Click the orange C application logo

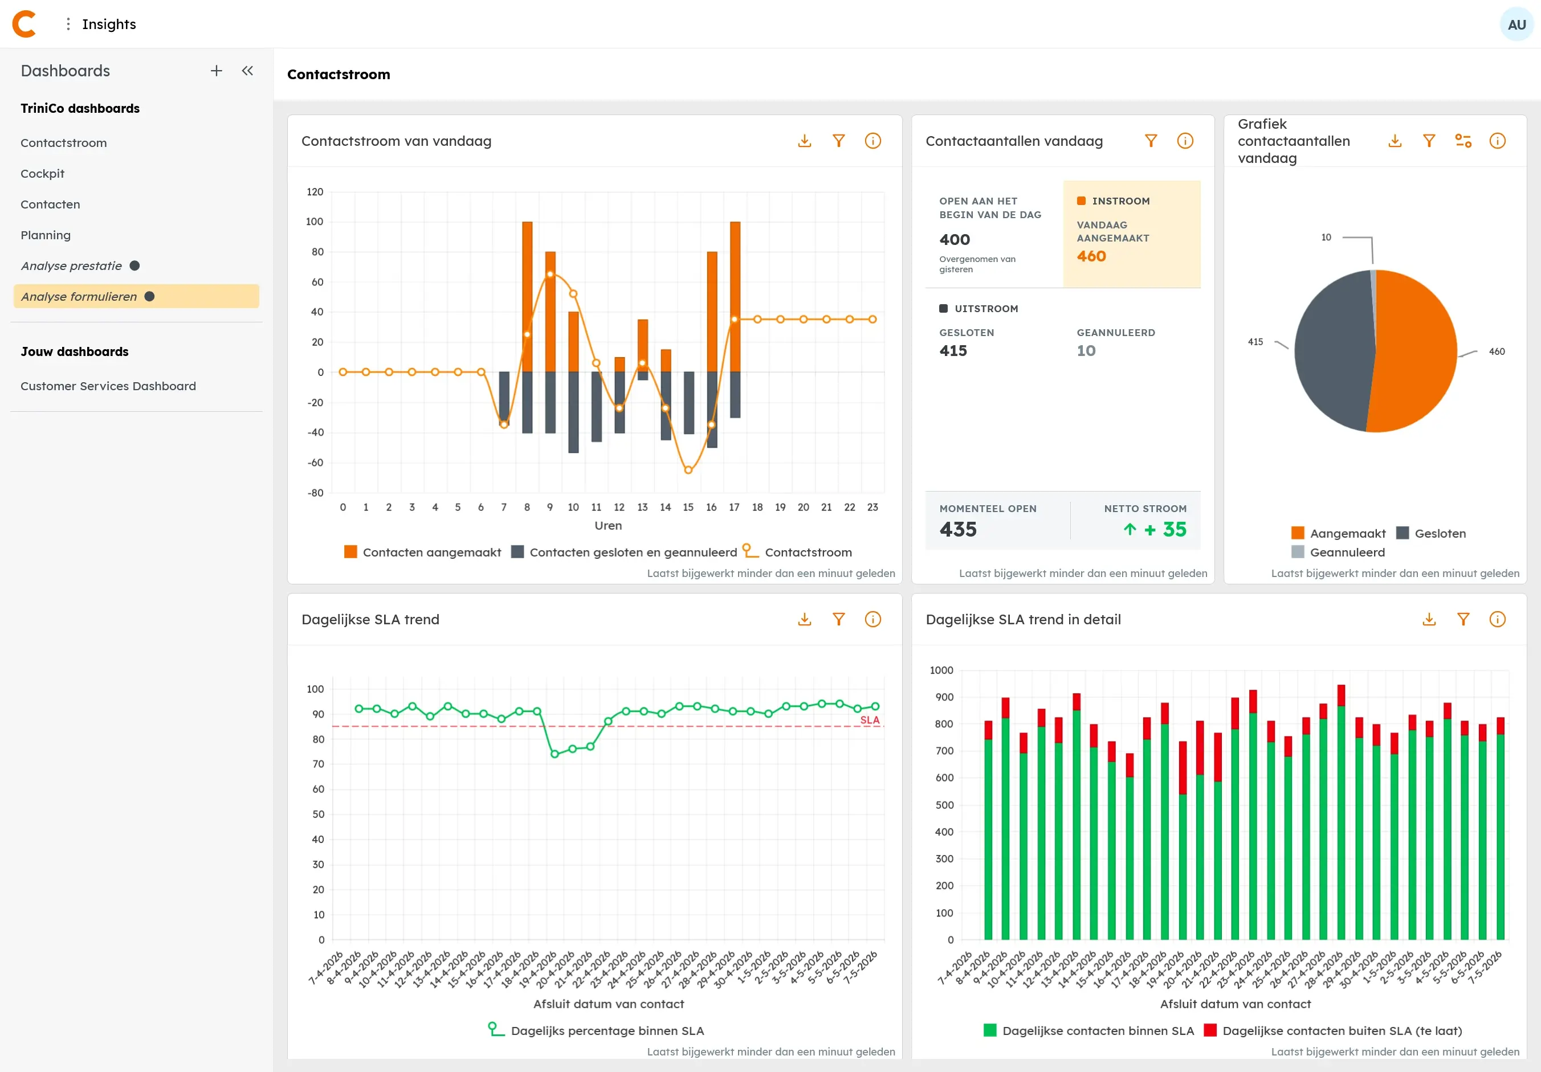[24, 24]
